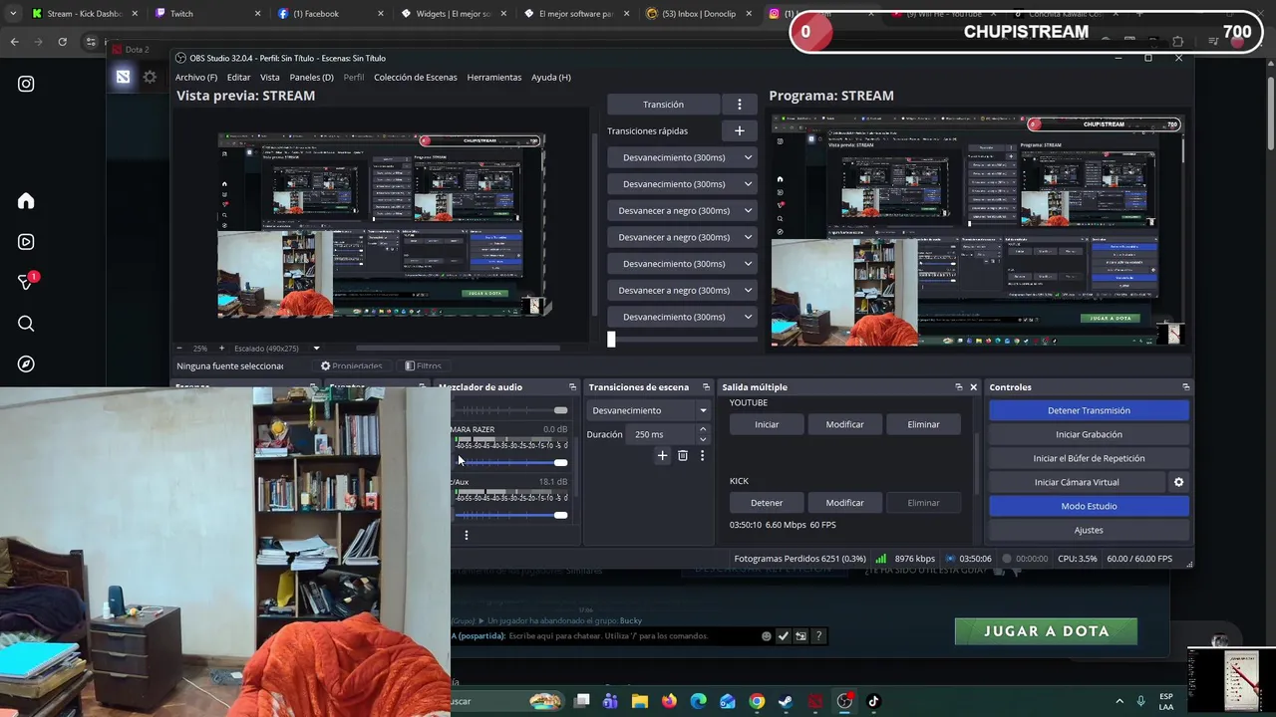Open the Ayuda menu

550,77
